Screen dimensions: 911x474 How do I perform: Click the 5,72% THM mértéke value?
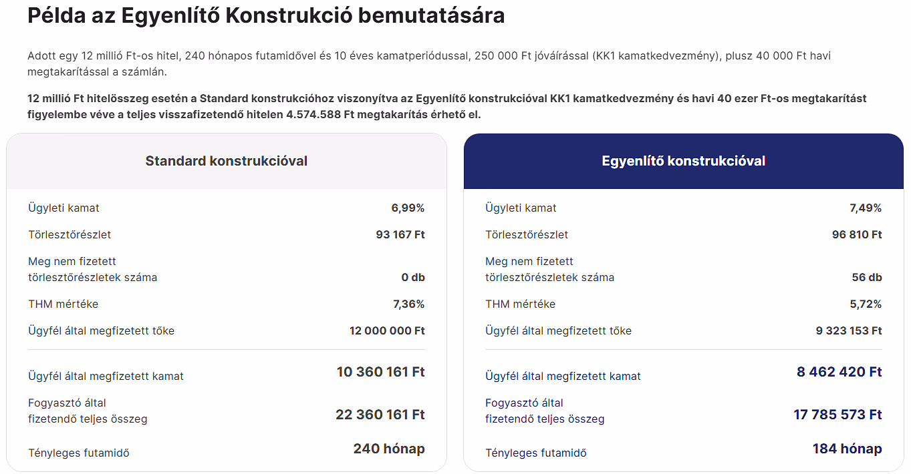click(x=866, y=304)
